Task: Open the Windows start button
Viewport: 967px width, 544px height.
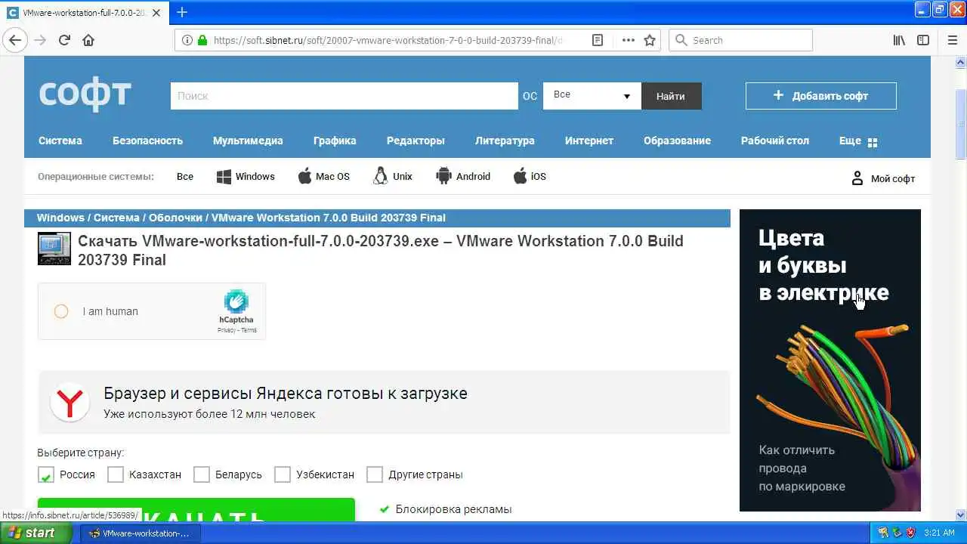Action: (x=36, y=533)
